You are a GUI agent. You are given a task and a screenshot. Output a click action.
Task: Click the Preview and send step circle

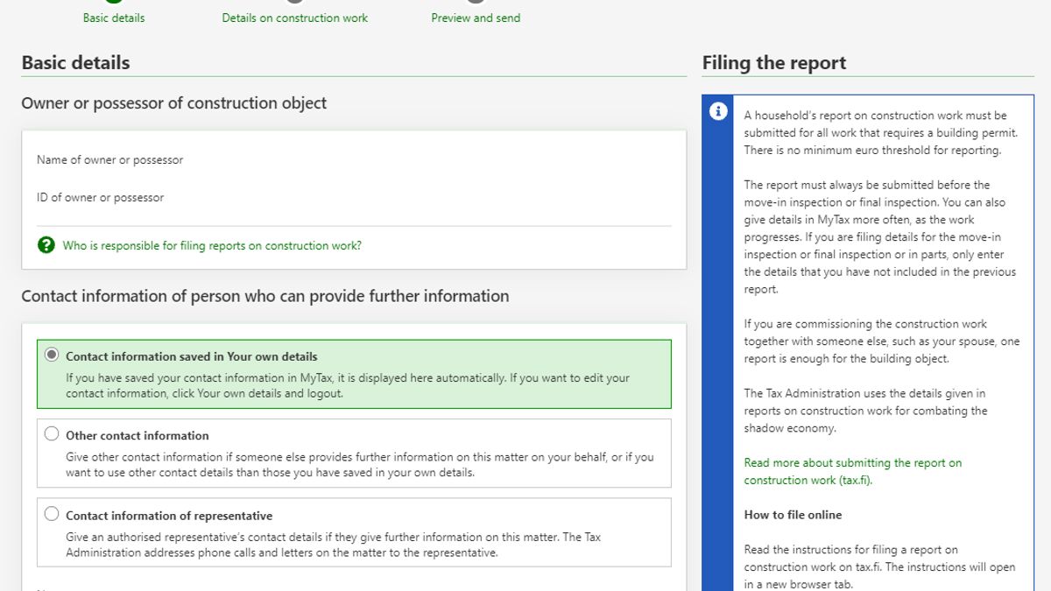[x=476, y=2]
